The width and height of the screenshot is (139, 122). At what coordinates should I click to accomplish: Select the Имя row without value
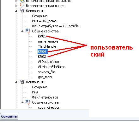[x=35, y=92]
